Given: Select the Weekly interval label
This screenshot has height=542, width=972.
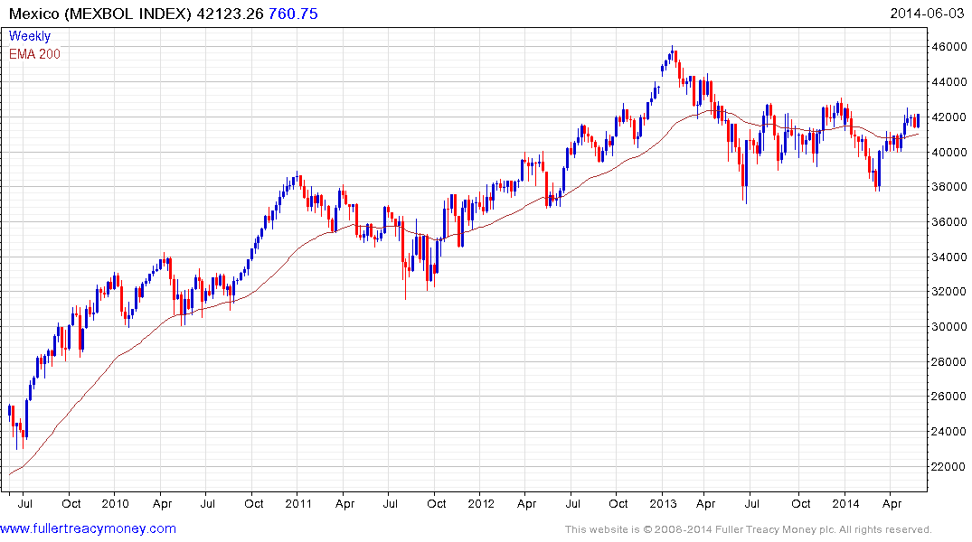Looking at the screenshot, I should tap(30, 36).
